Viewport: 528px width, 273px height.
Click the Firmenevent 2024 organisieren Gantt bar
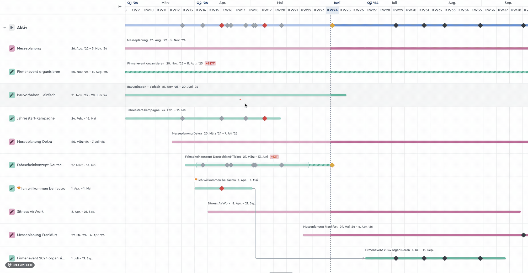pos(435,258)
